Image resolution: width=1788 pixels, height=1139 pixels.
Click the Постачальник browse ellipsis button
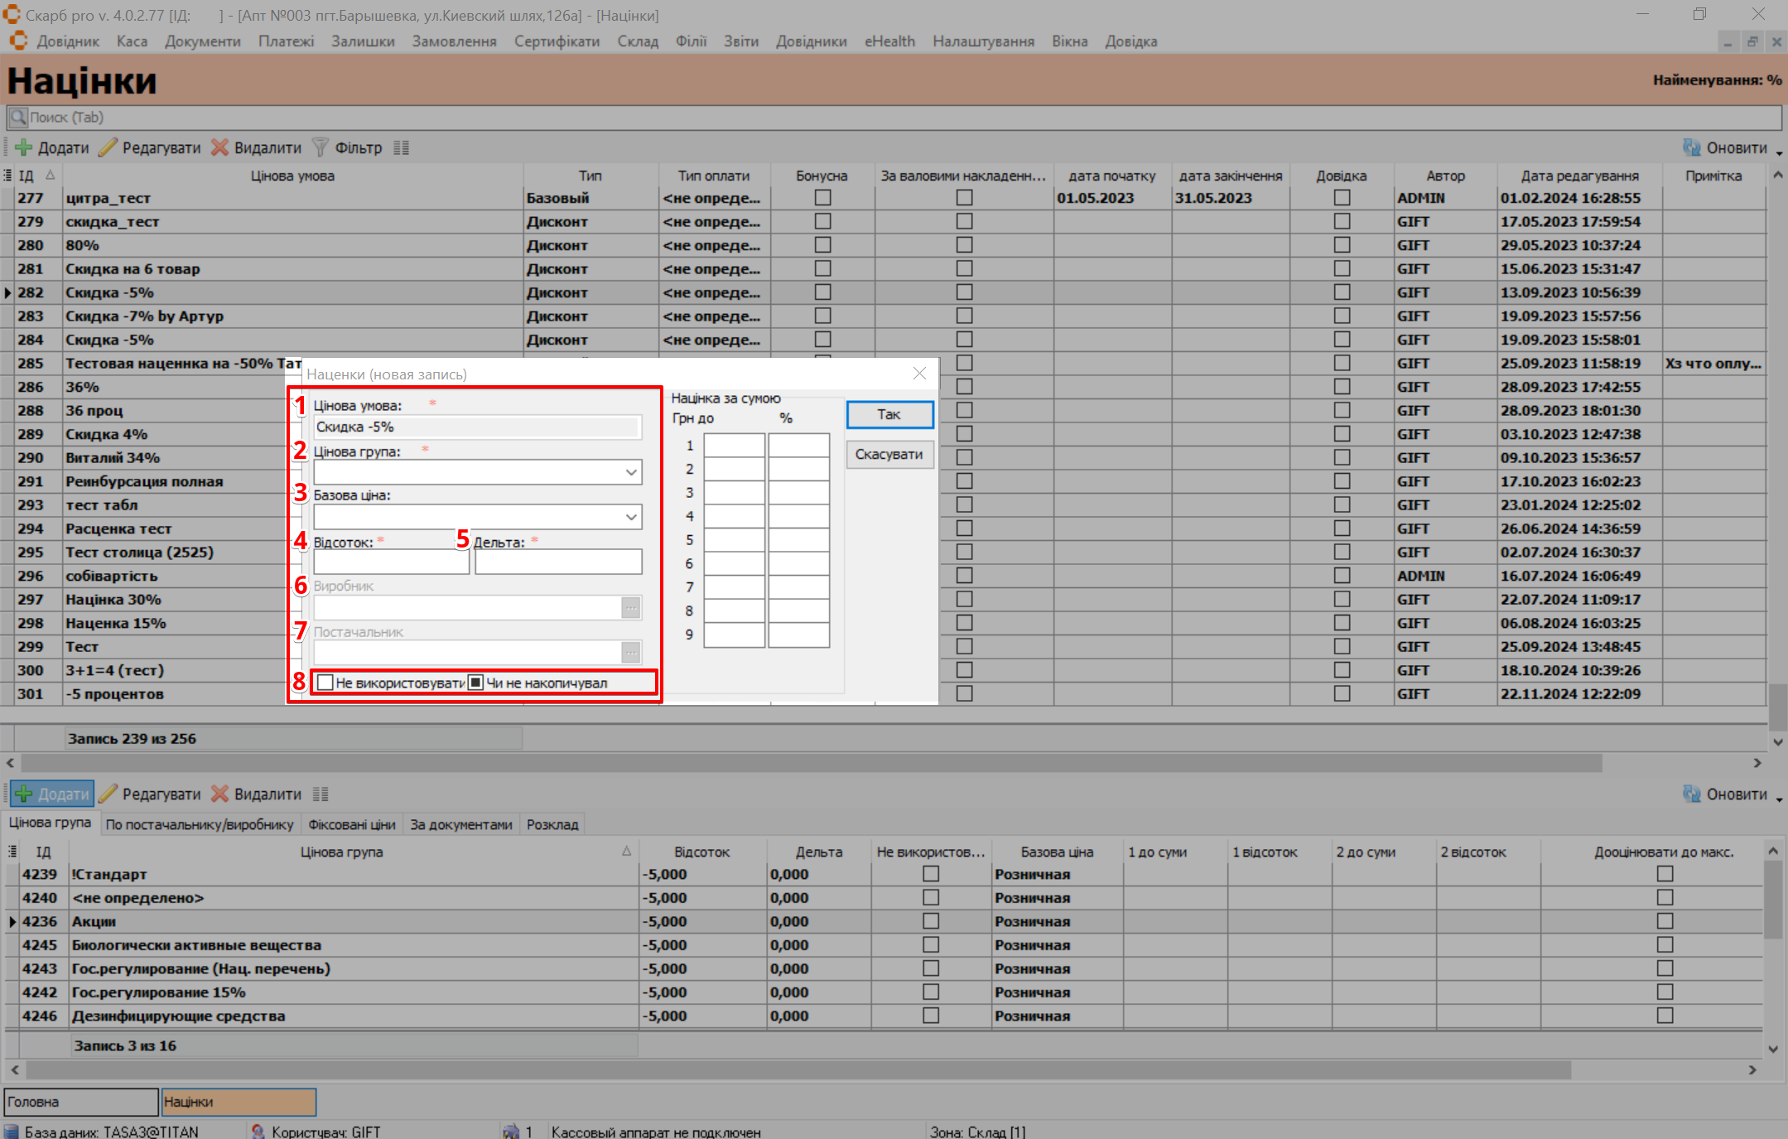(631, 653)
